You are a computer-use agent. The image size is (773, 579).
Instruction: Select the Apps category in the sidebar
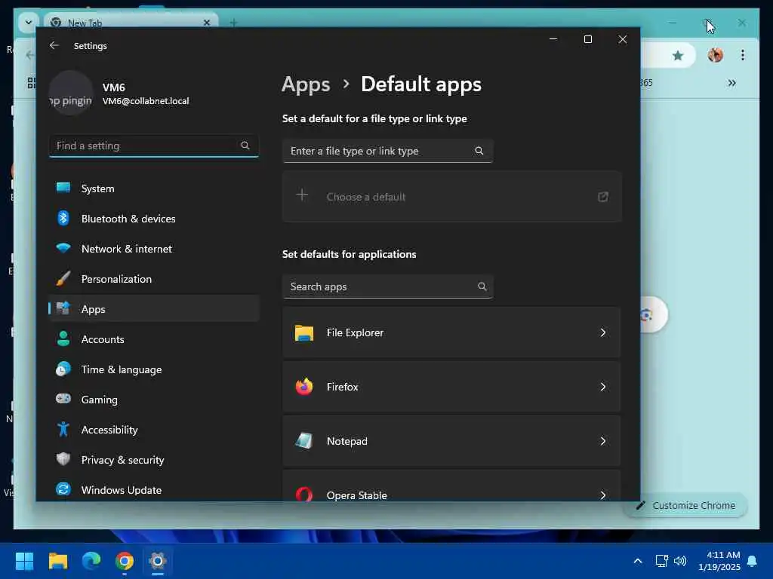click(154, 308)
